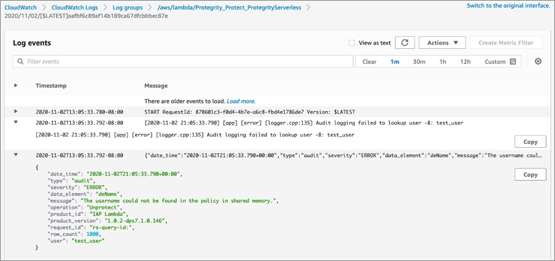Click the refresh log events icon
The width and height of the screenshot is (555, 261).
click(405, 43)
